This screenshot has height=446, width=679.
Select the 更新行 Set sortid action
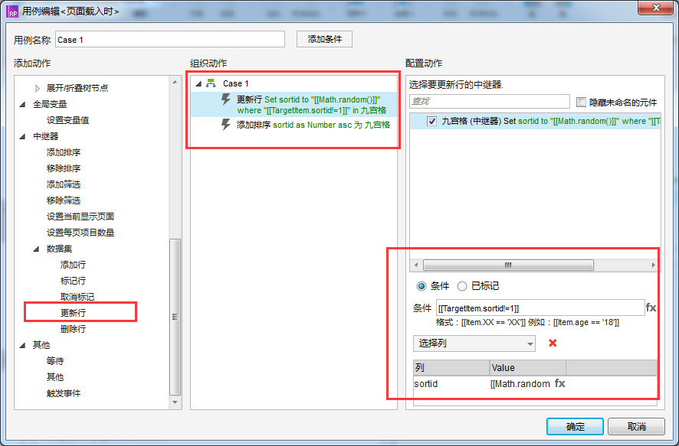(x=294, y=105)
